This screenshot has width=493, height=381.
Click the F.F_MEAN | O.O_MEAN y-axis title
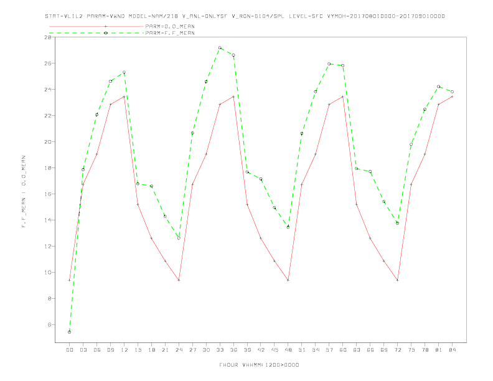24,192
